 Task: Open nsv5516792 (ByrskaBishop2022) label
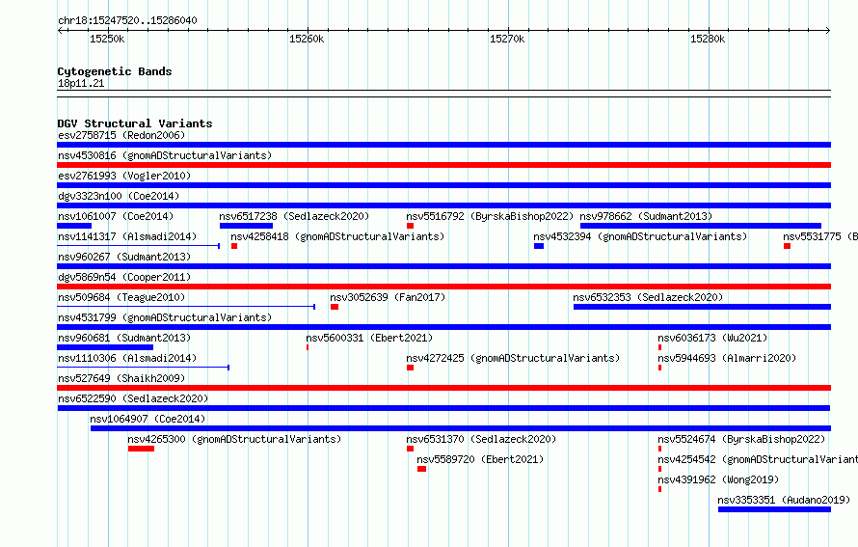point(490,216)
